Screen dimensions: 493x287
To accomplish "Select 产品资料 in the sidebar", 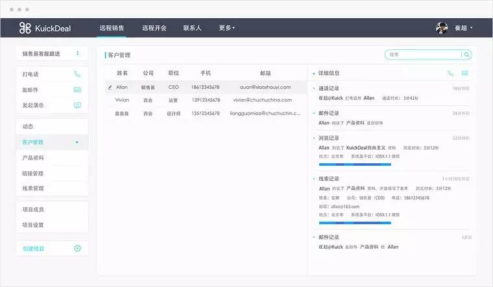I will (33, 157).
